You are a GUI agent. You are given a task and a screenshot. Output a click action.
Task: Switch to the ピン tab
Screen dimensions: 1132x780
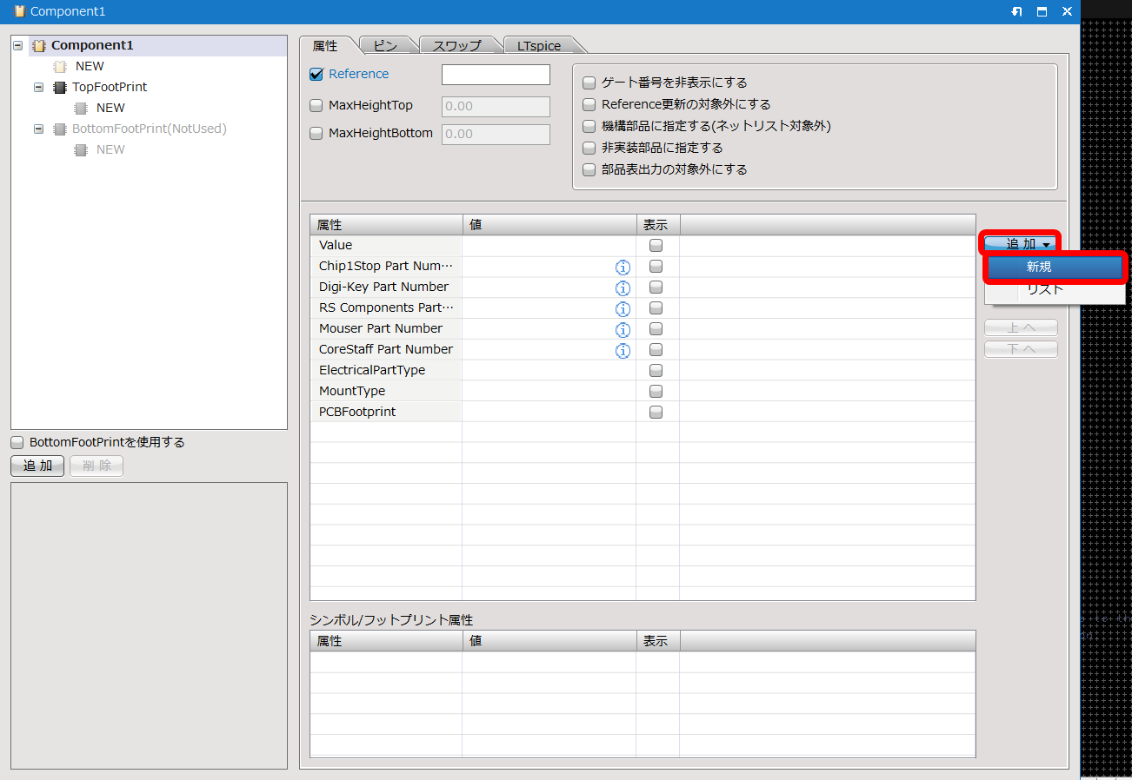click(x=385, y=46)
